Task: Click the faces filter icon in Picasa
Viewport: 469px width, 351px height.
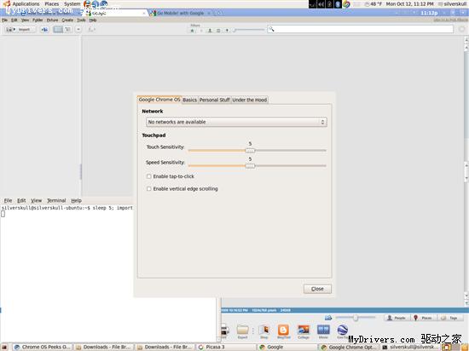Action: [x=210, y=31]
